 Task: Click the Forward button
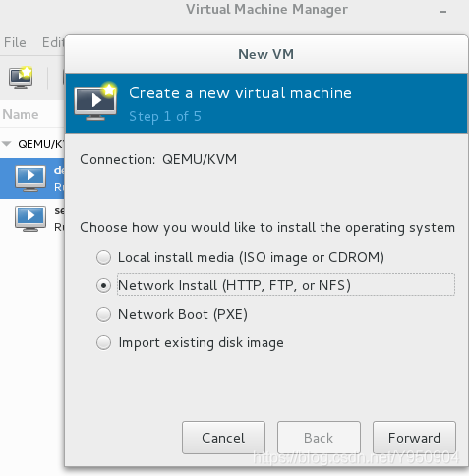point(414,438)
